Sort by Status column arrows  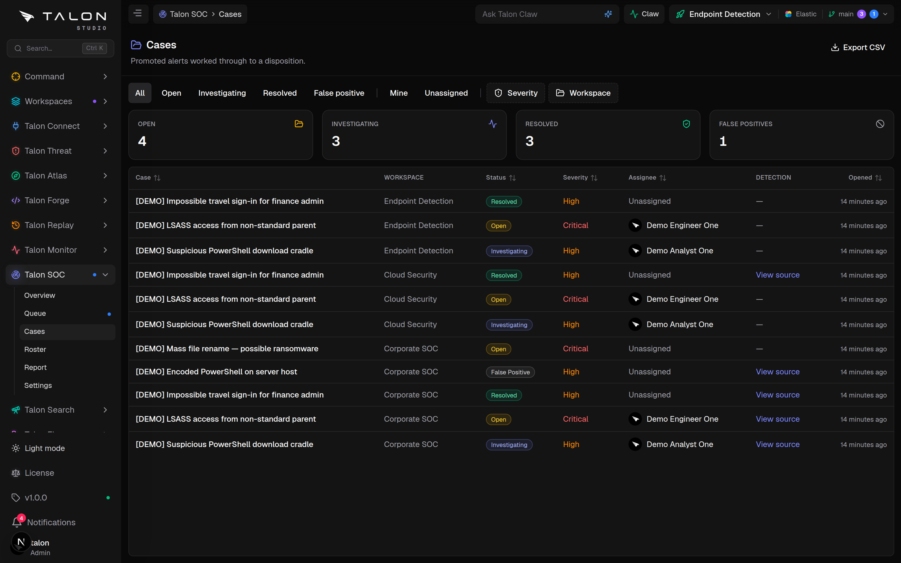pos(512,178)
